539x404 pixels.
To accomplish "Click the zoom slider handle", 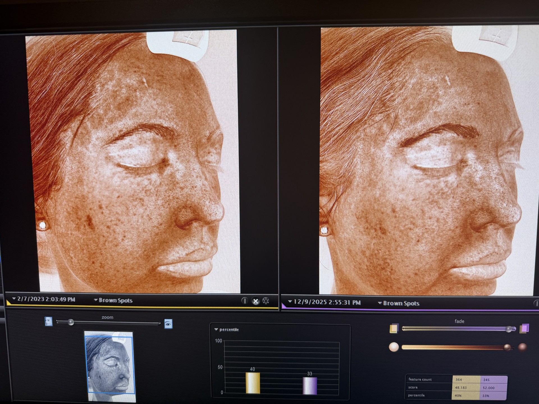I will (x=71, y=322).
